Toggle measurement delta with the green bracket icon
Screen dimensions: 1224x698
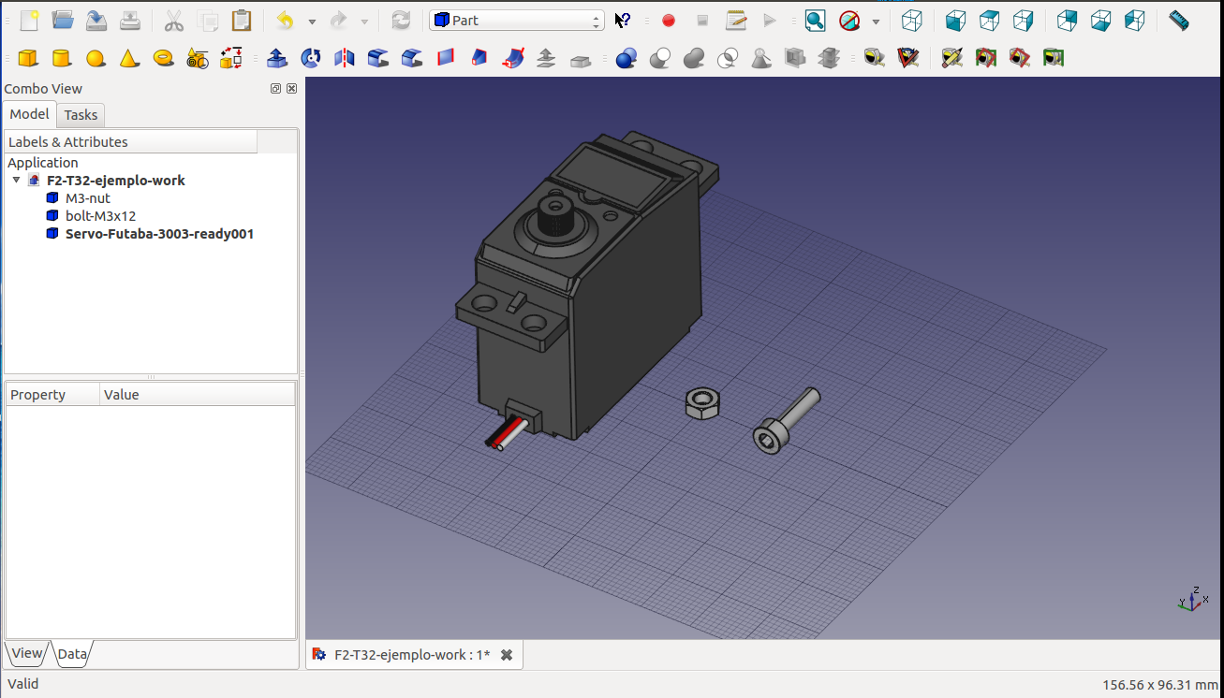(1054, 59)
